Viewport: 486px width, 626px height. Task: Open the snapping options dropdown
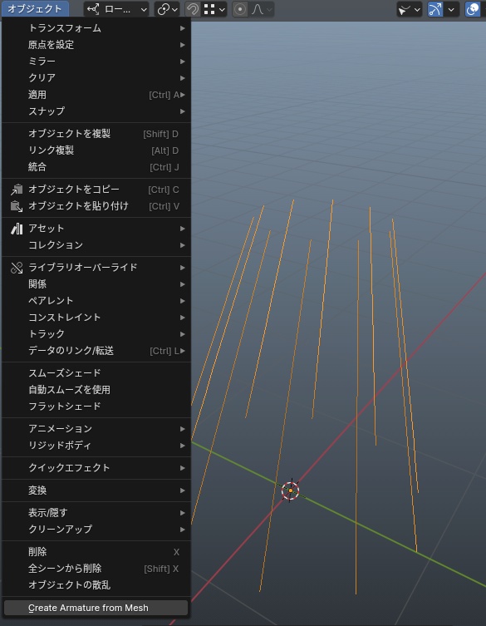click(214, 9)
